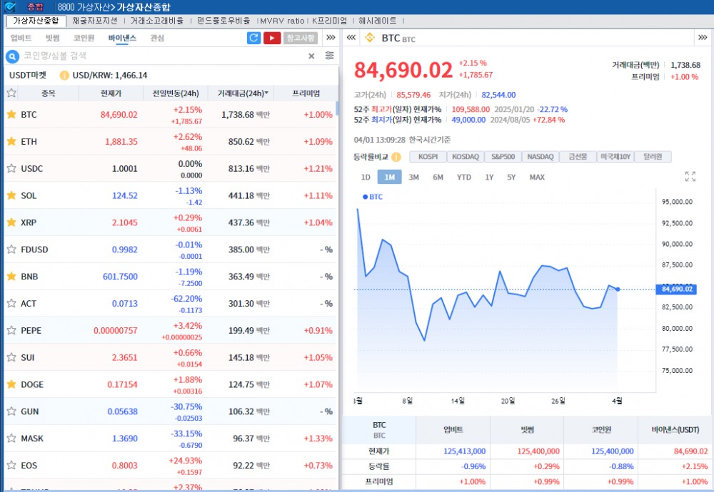Click the blue refresh icon
714x492 pixels.
click(x=253, y=38)
